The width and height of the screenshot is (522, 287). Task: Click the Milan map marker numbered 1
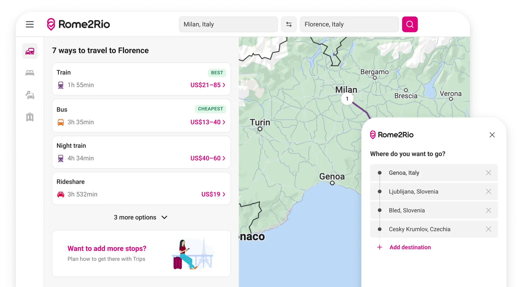pyautogui.click(x=347, y=99)
